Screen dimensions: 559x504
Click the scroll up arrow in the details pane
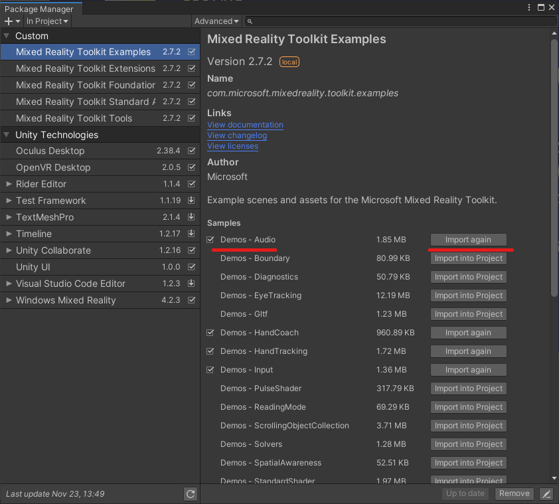[554, 33]
